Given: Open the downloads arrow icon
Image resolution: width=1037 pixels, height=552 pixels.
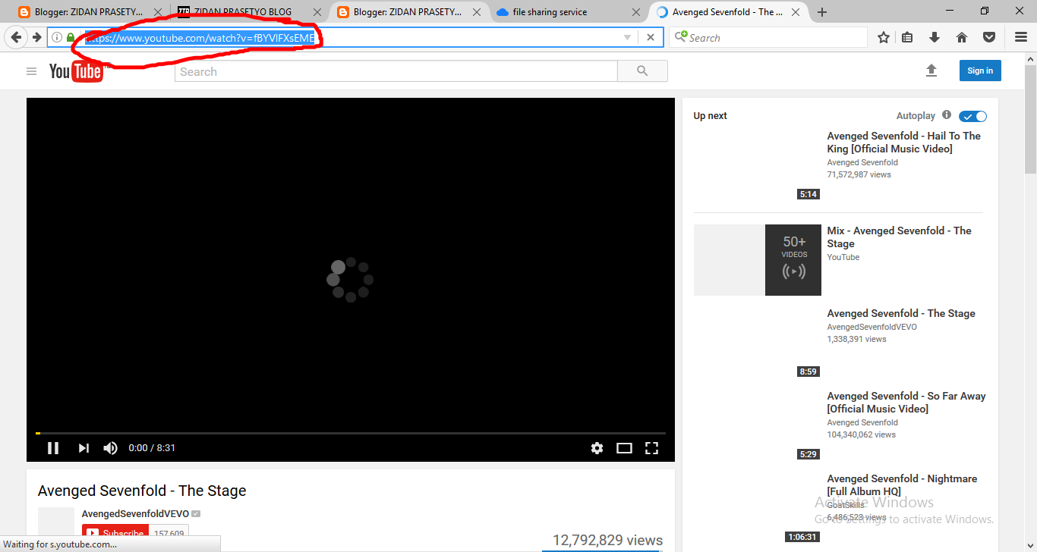Looking at the screenshot, I should pyautogui.click(x=935, y=37).
